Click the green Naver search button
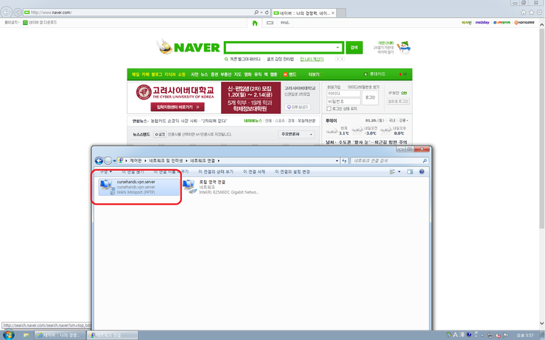The width and height of the screenshot is (545, 340). click(x=354, y=48)
